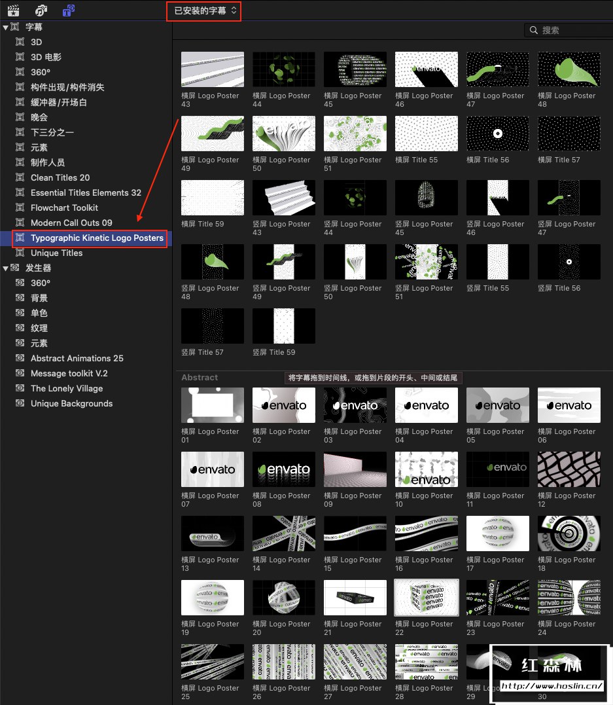Image resolution: width=613 pixels, height=705 pixels.
Task: Select 横屏 Logo Poster 14 thumbnail
Action: tap(284, 533)
